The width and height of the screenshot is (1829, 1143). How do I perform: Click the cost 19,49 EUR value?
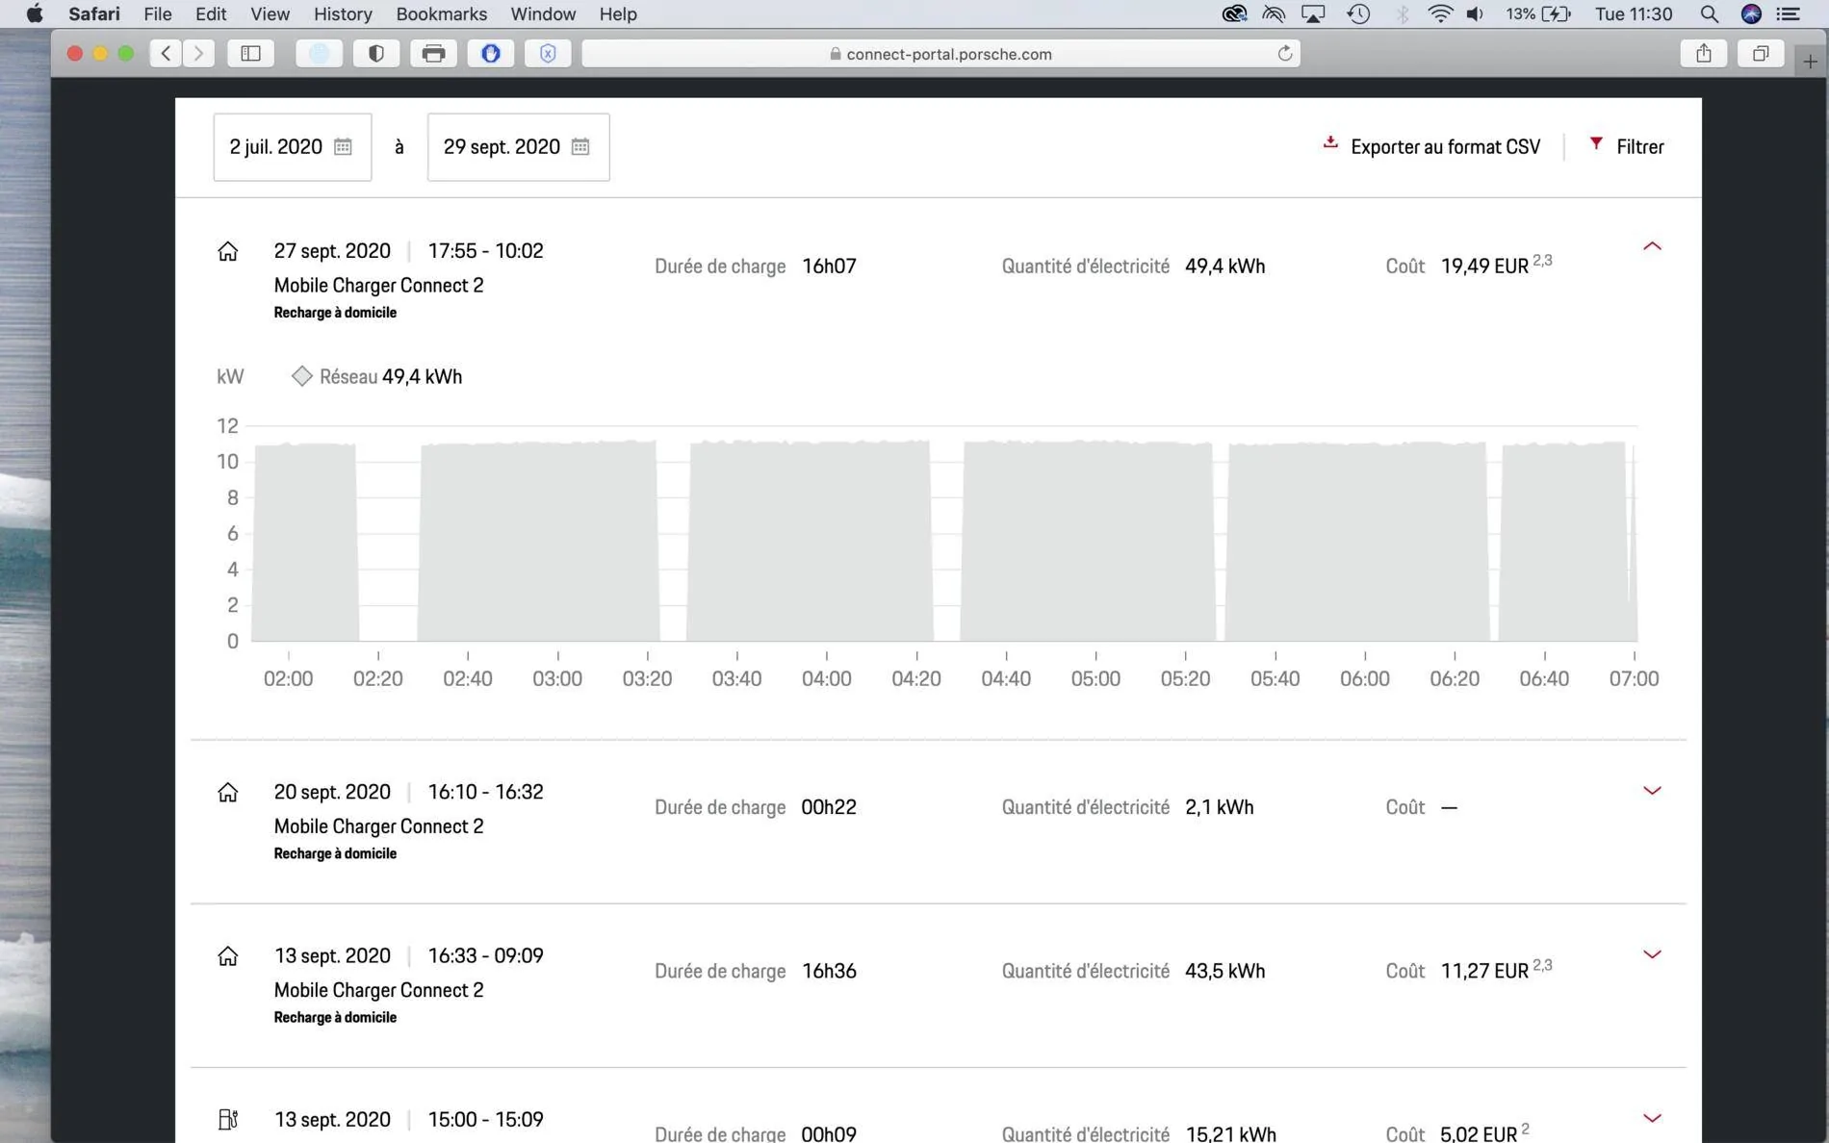click(x=1484, y=267)
